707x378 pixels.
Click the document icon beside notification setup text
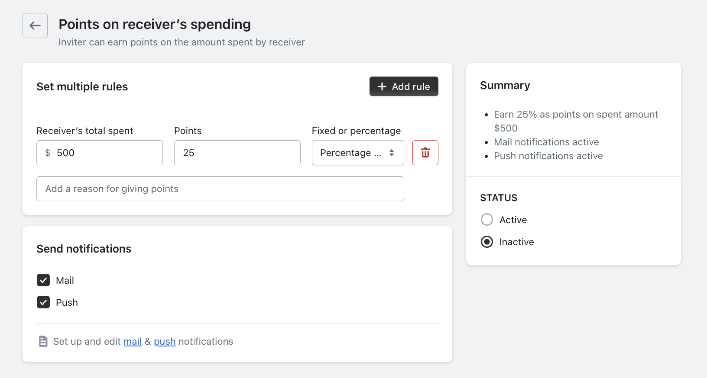[x=43, y=341]
